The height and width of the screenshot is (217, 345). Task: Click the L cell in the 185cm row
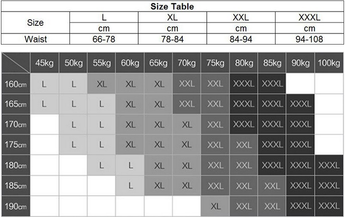point(130,186)
